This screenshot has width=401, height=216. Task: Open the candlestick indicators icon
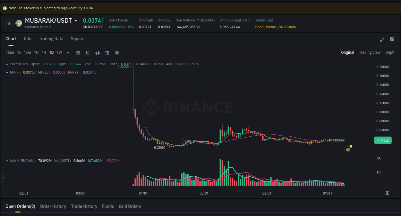(98, 52)
